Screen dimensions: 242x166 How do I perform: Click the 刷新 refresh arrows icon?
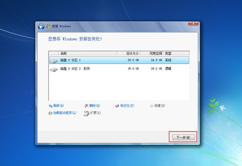click(50, 106)
